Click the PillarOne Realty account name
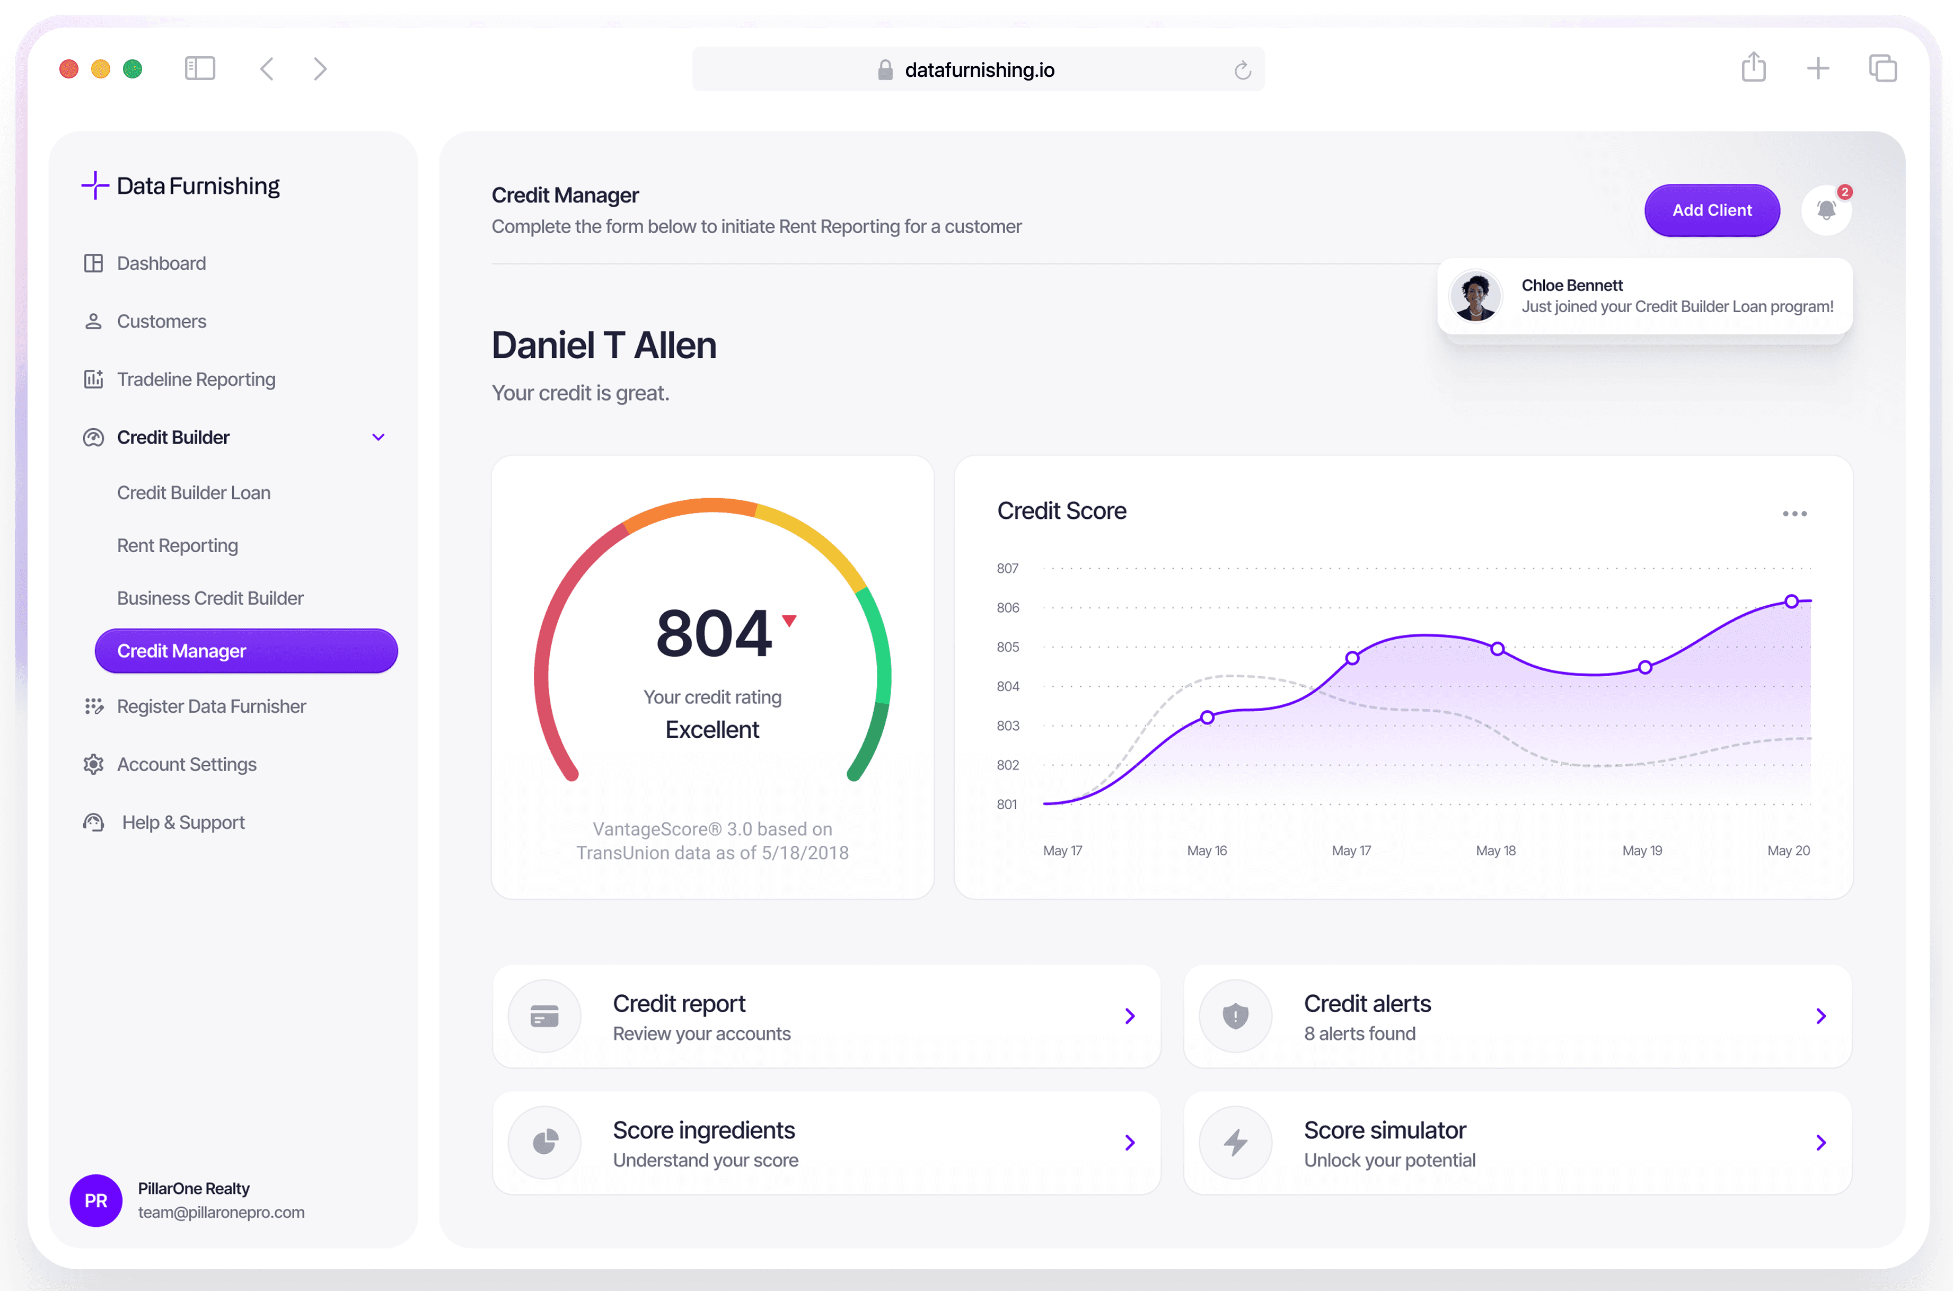 193,1188
